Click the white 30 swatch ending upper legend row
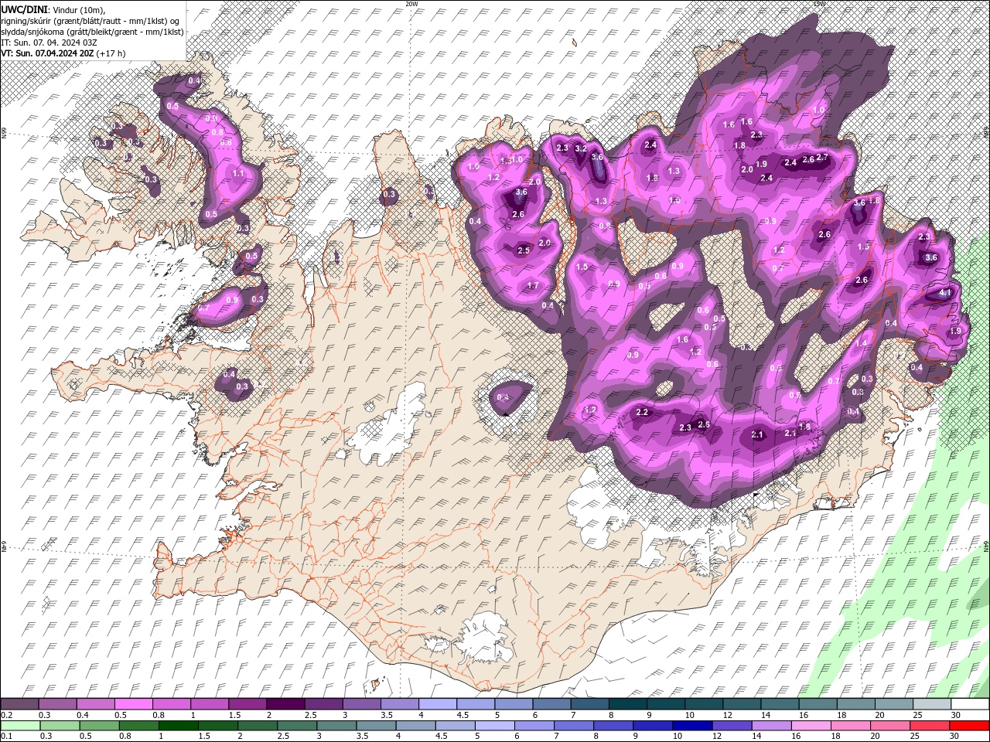 pos(970,704)
